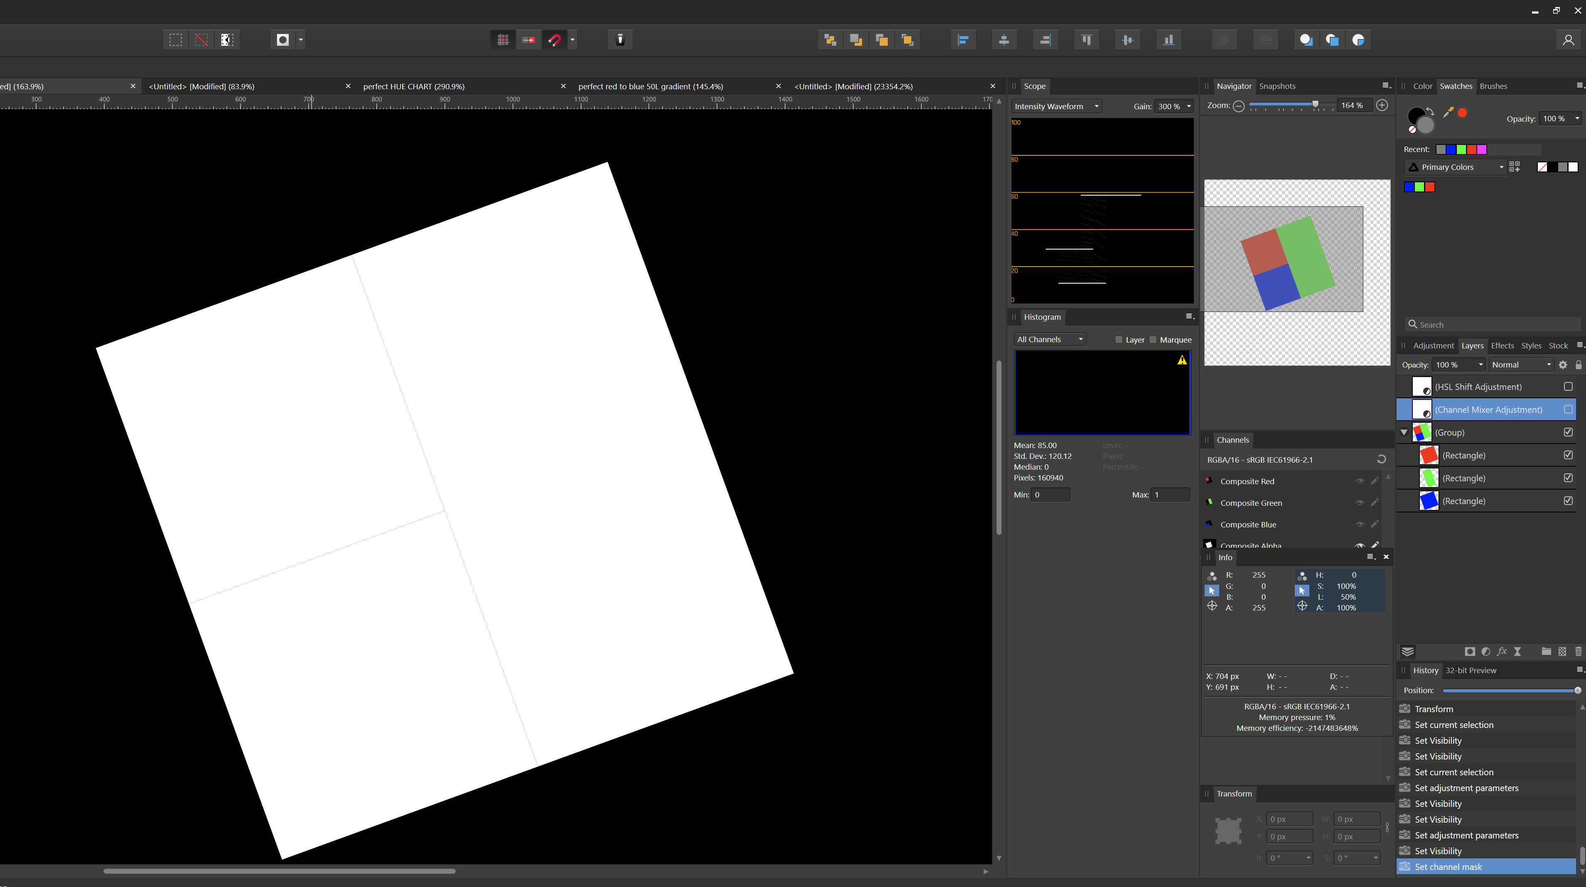Image resolution: width=1586 pixels, height=887 pixels.
Task: Click the red swatch in Primary Colors
Action: (1430, 187)
